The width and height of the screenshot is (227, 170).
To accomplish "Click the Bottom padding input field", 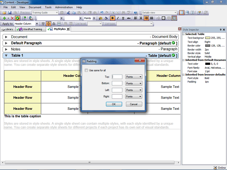I will click(117, 83).
